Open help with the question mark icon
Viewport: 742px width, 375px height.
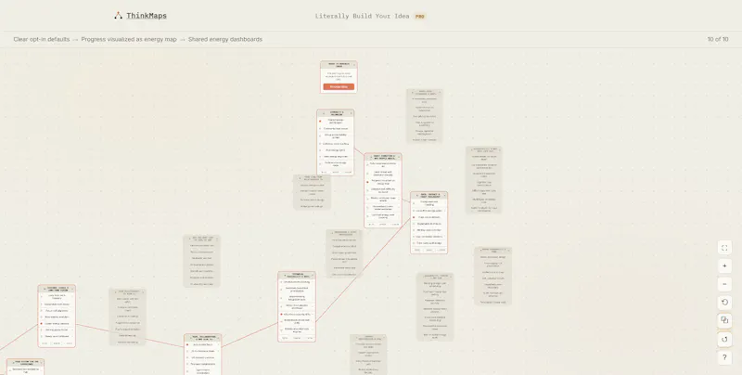pos(724,357)
